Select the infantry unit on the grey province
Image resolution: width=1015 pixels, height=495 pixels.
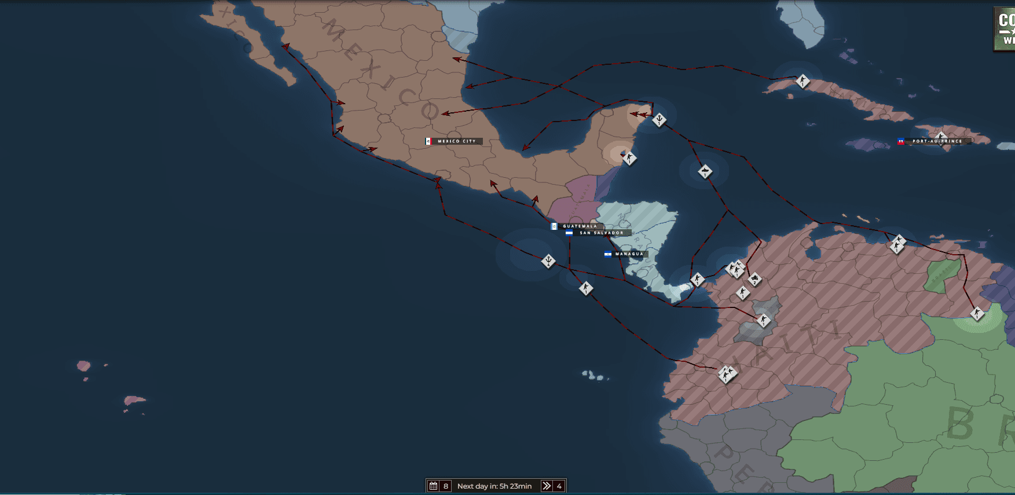764,320
